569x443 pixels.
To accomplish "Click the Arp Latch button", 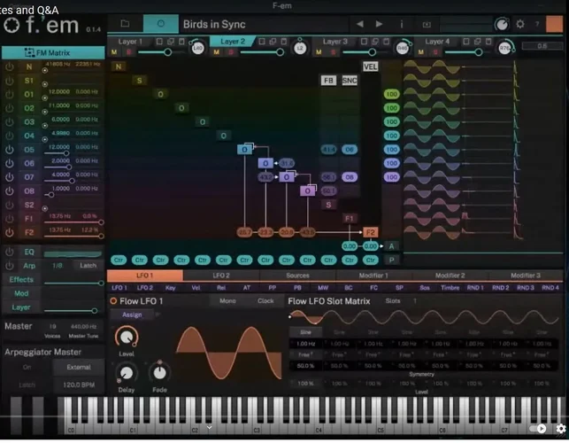I will (88, 266).
